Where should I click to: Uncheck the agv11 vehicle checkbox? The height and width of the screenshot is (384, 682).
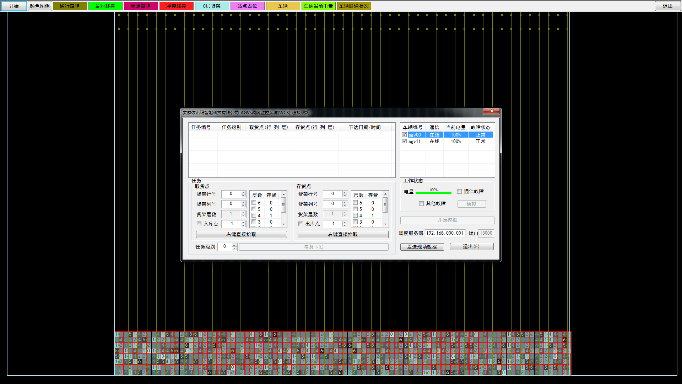pos(404,141)
